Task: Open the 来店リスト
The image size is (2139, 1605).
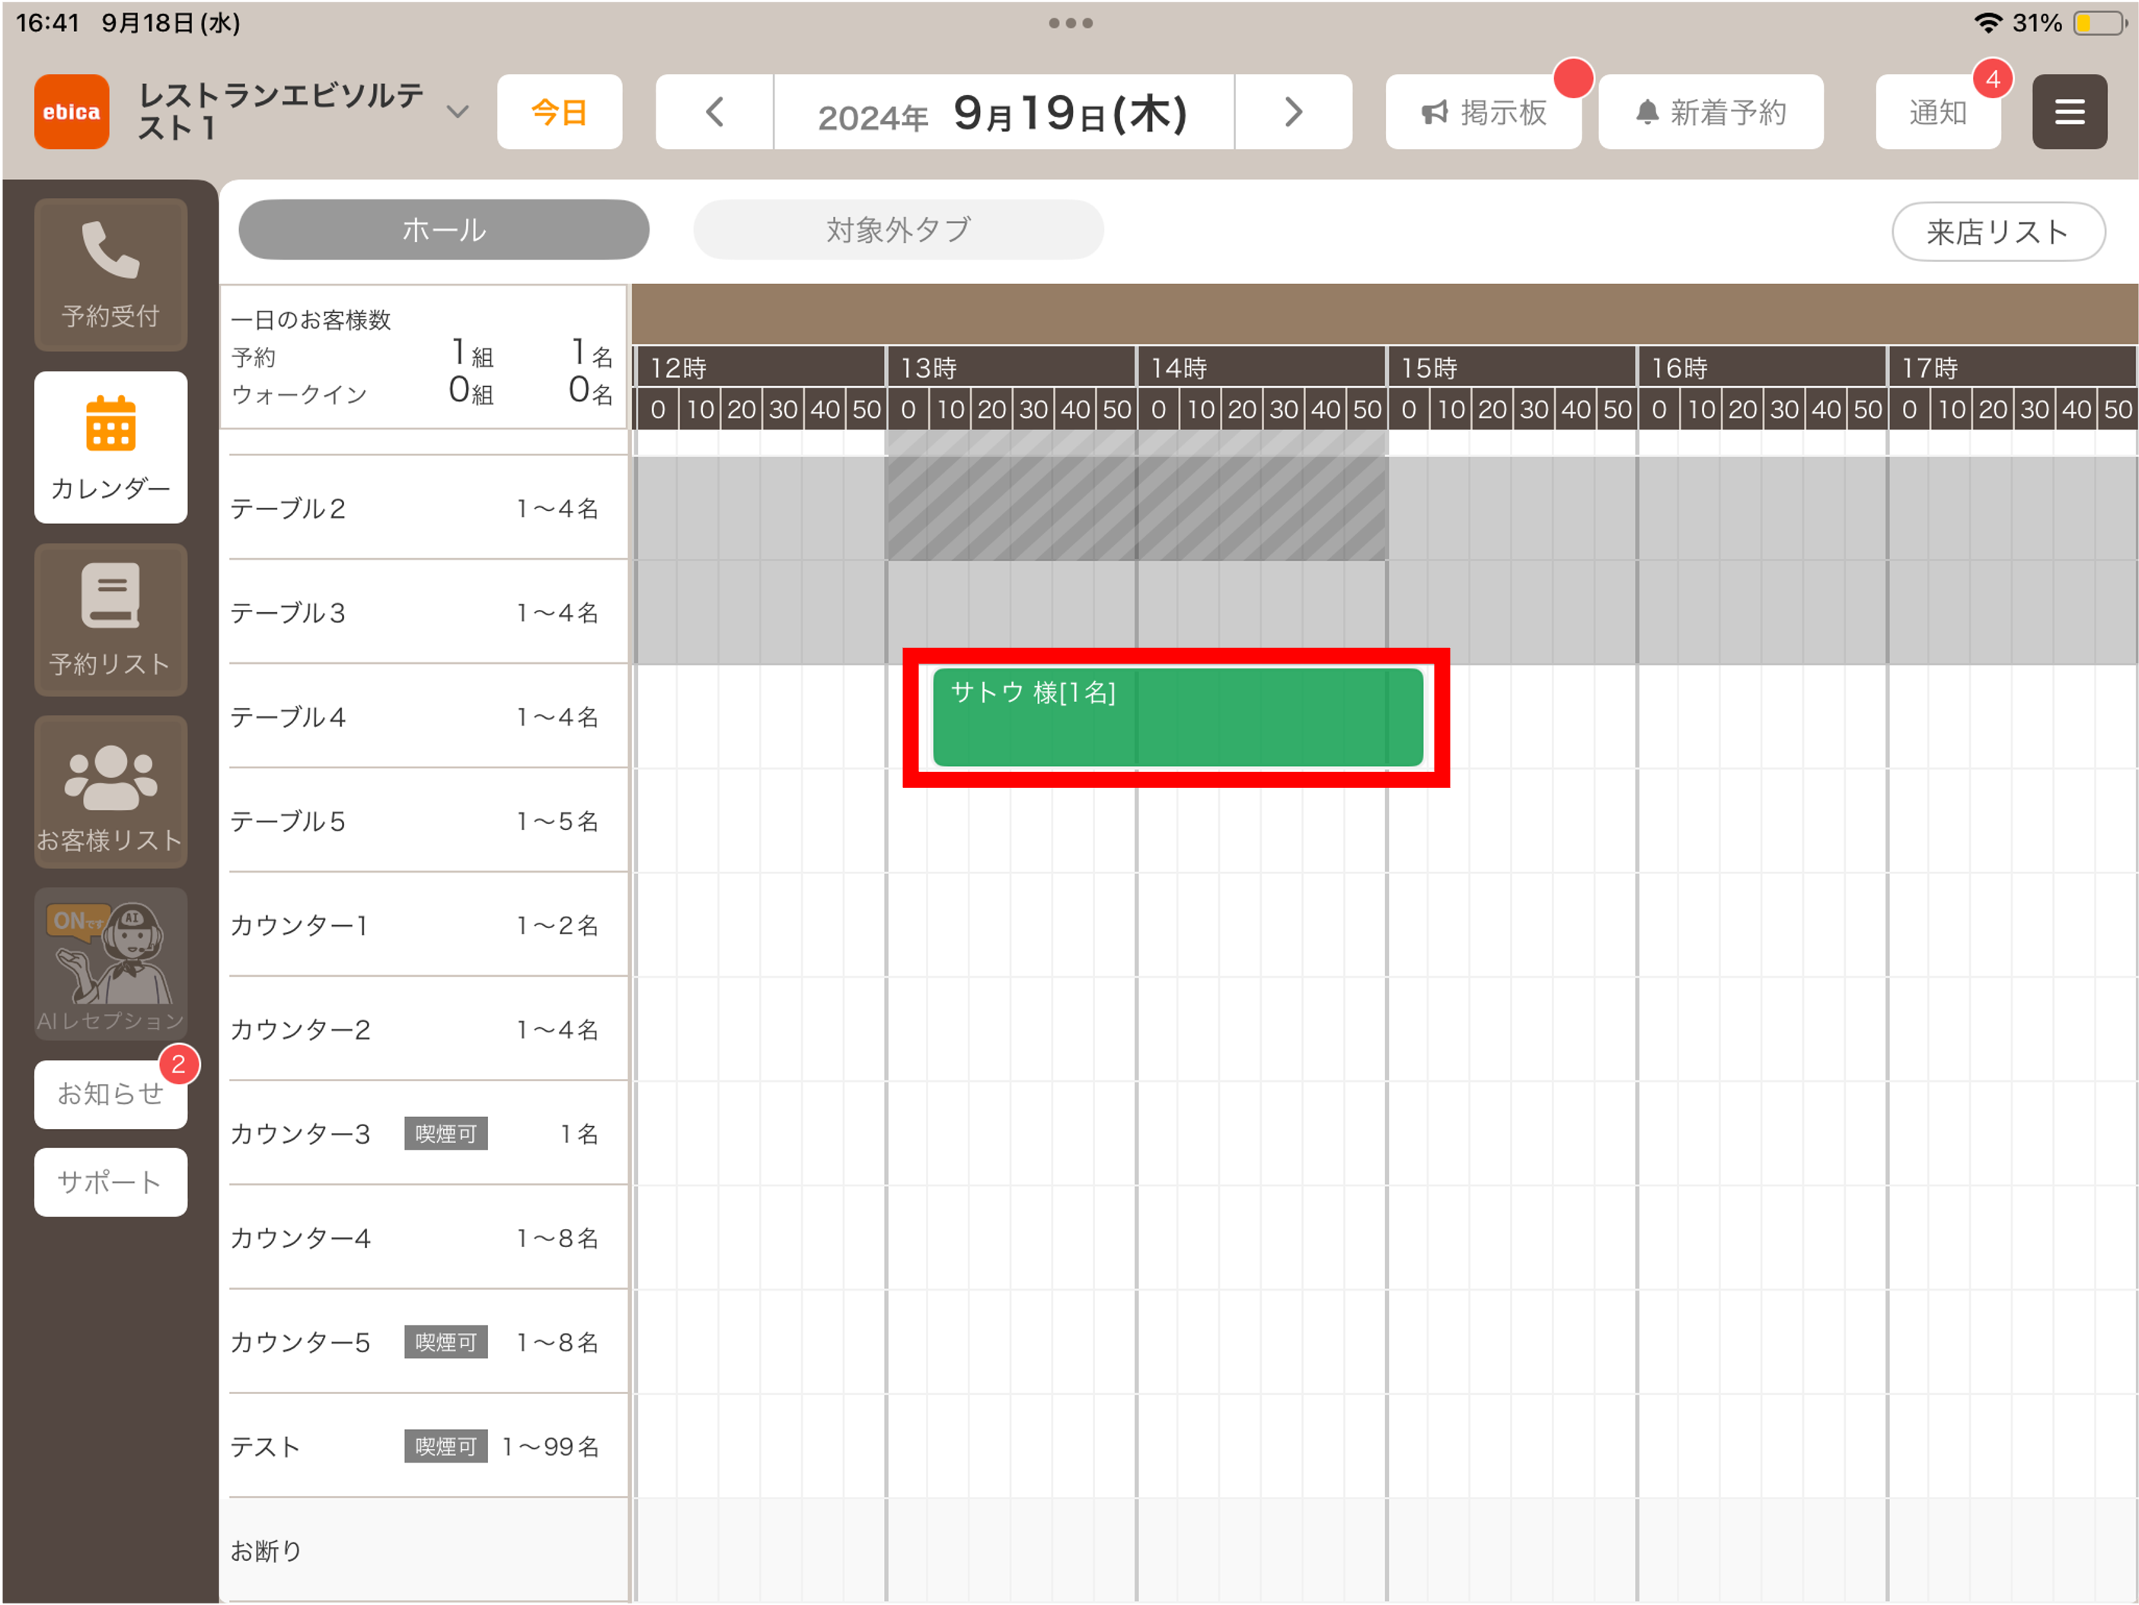Action: pyautogui.click(x=1998, y=232)
